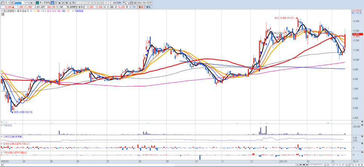
Task: Click the 종가 단순 5 moving average label
Action: point(22,11)
